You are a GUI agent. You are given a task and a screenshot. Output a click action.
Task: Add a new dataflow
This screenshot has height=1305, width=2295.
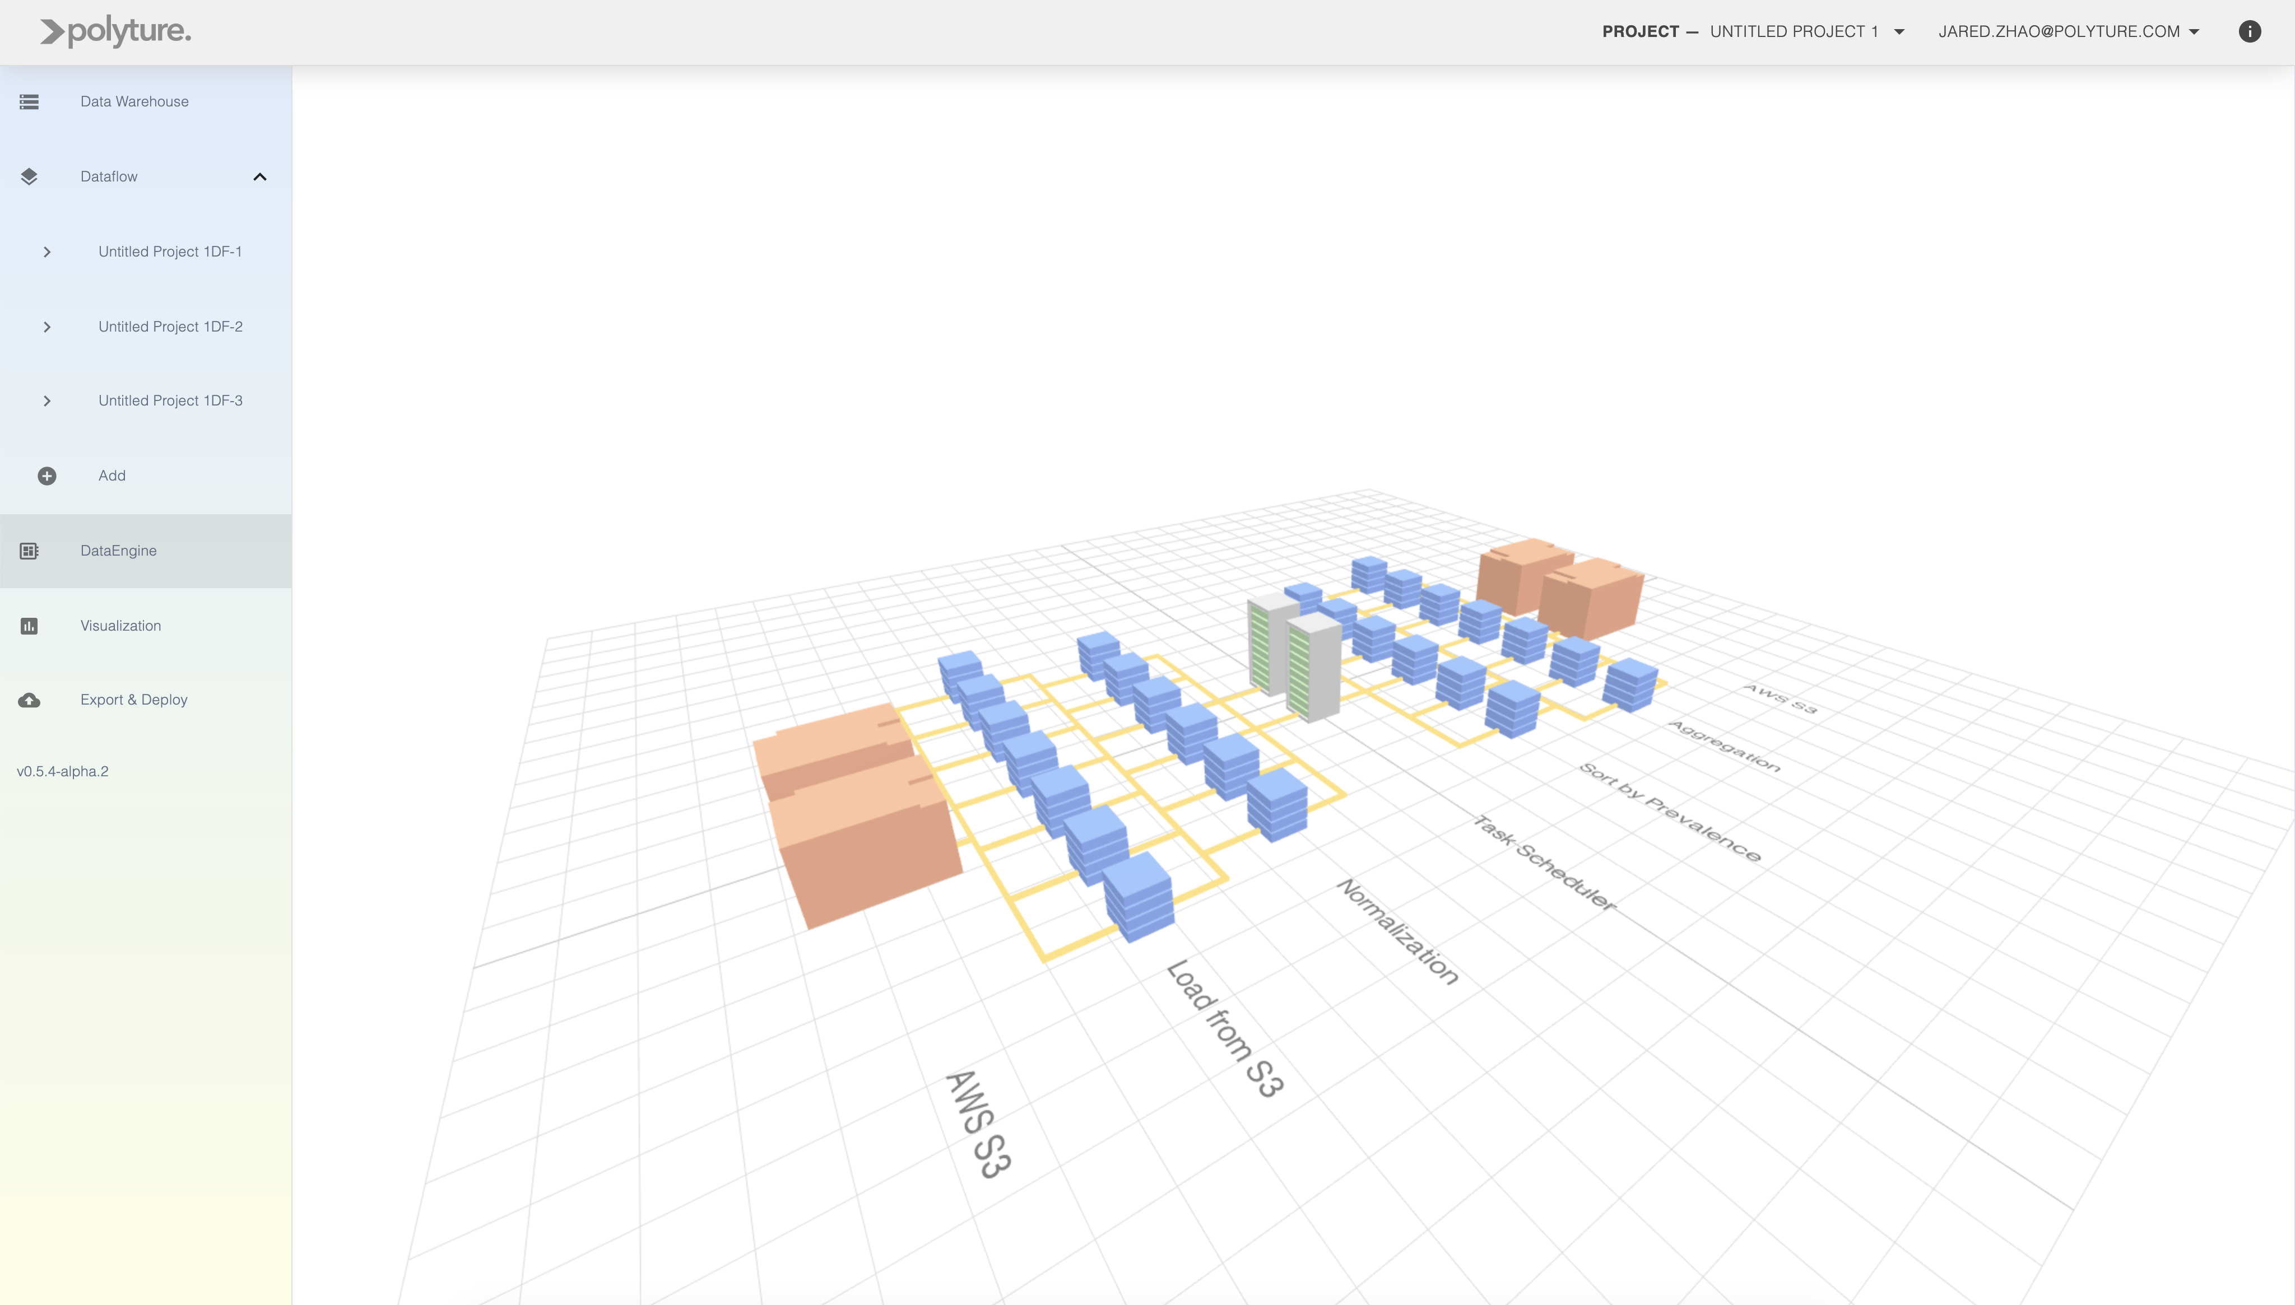click(x=145, y=476)
